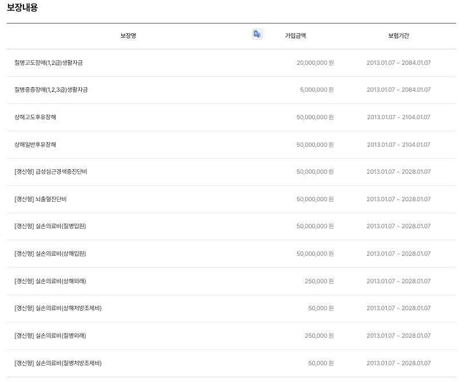464x383 pixels.
Task: Click the 보험기간 column header
Action: click(398, 35)
